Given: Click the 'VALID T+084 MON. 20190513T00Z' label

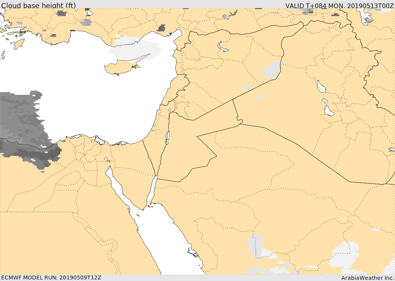Looking at the screenshot, I should pyautogui.click(x=339, y=5).
